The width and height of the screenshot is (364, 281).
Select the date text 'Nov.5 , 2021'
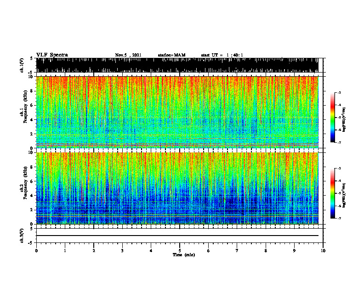click(128, 55)
